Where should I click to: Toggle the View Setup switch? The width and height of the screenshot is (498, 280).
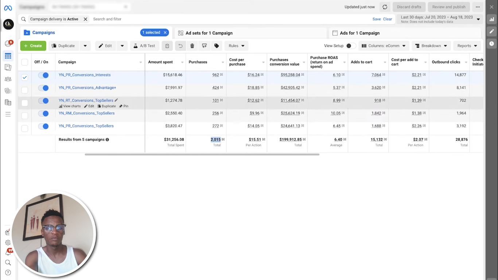coord(351,46)
